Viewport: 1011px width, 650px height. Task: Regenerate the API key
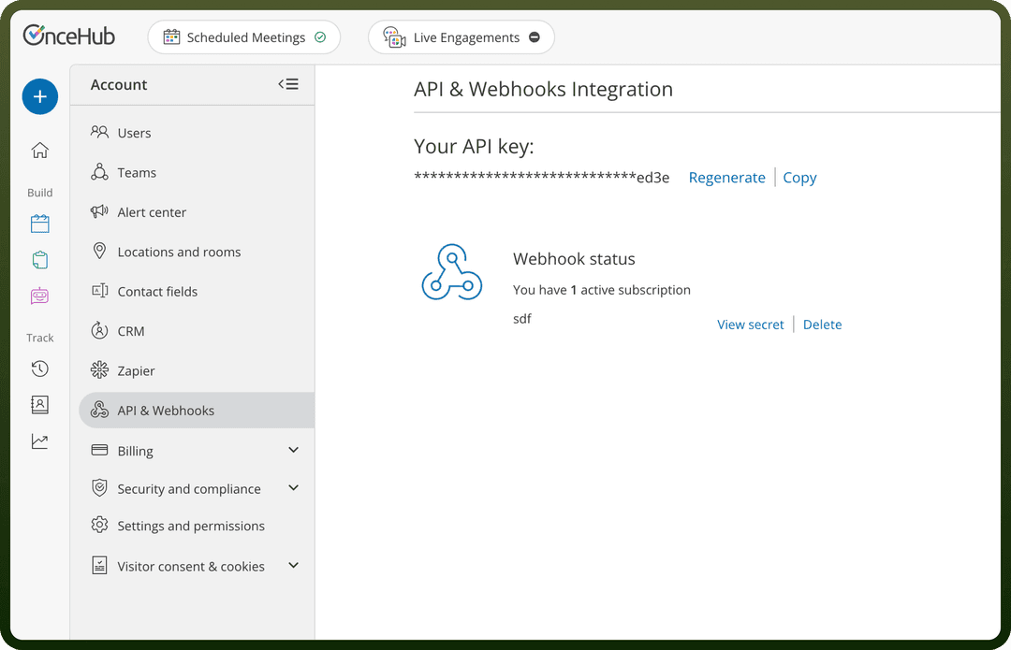click(726, 178)
